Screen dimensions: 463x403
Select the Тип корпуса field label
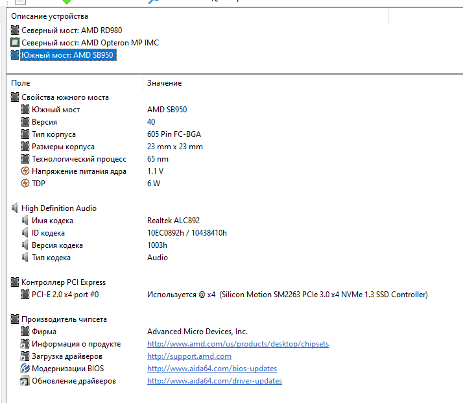coord(54,134)
